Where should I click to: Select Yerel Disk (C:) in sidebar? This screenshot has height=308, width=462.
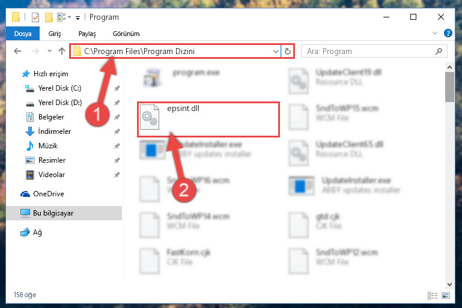pyautogui.click(x=60, y=88)
